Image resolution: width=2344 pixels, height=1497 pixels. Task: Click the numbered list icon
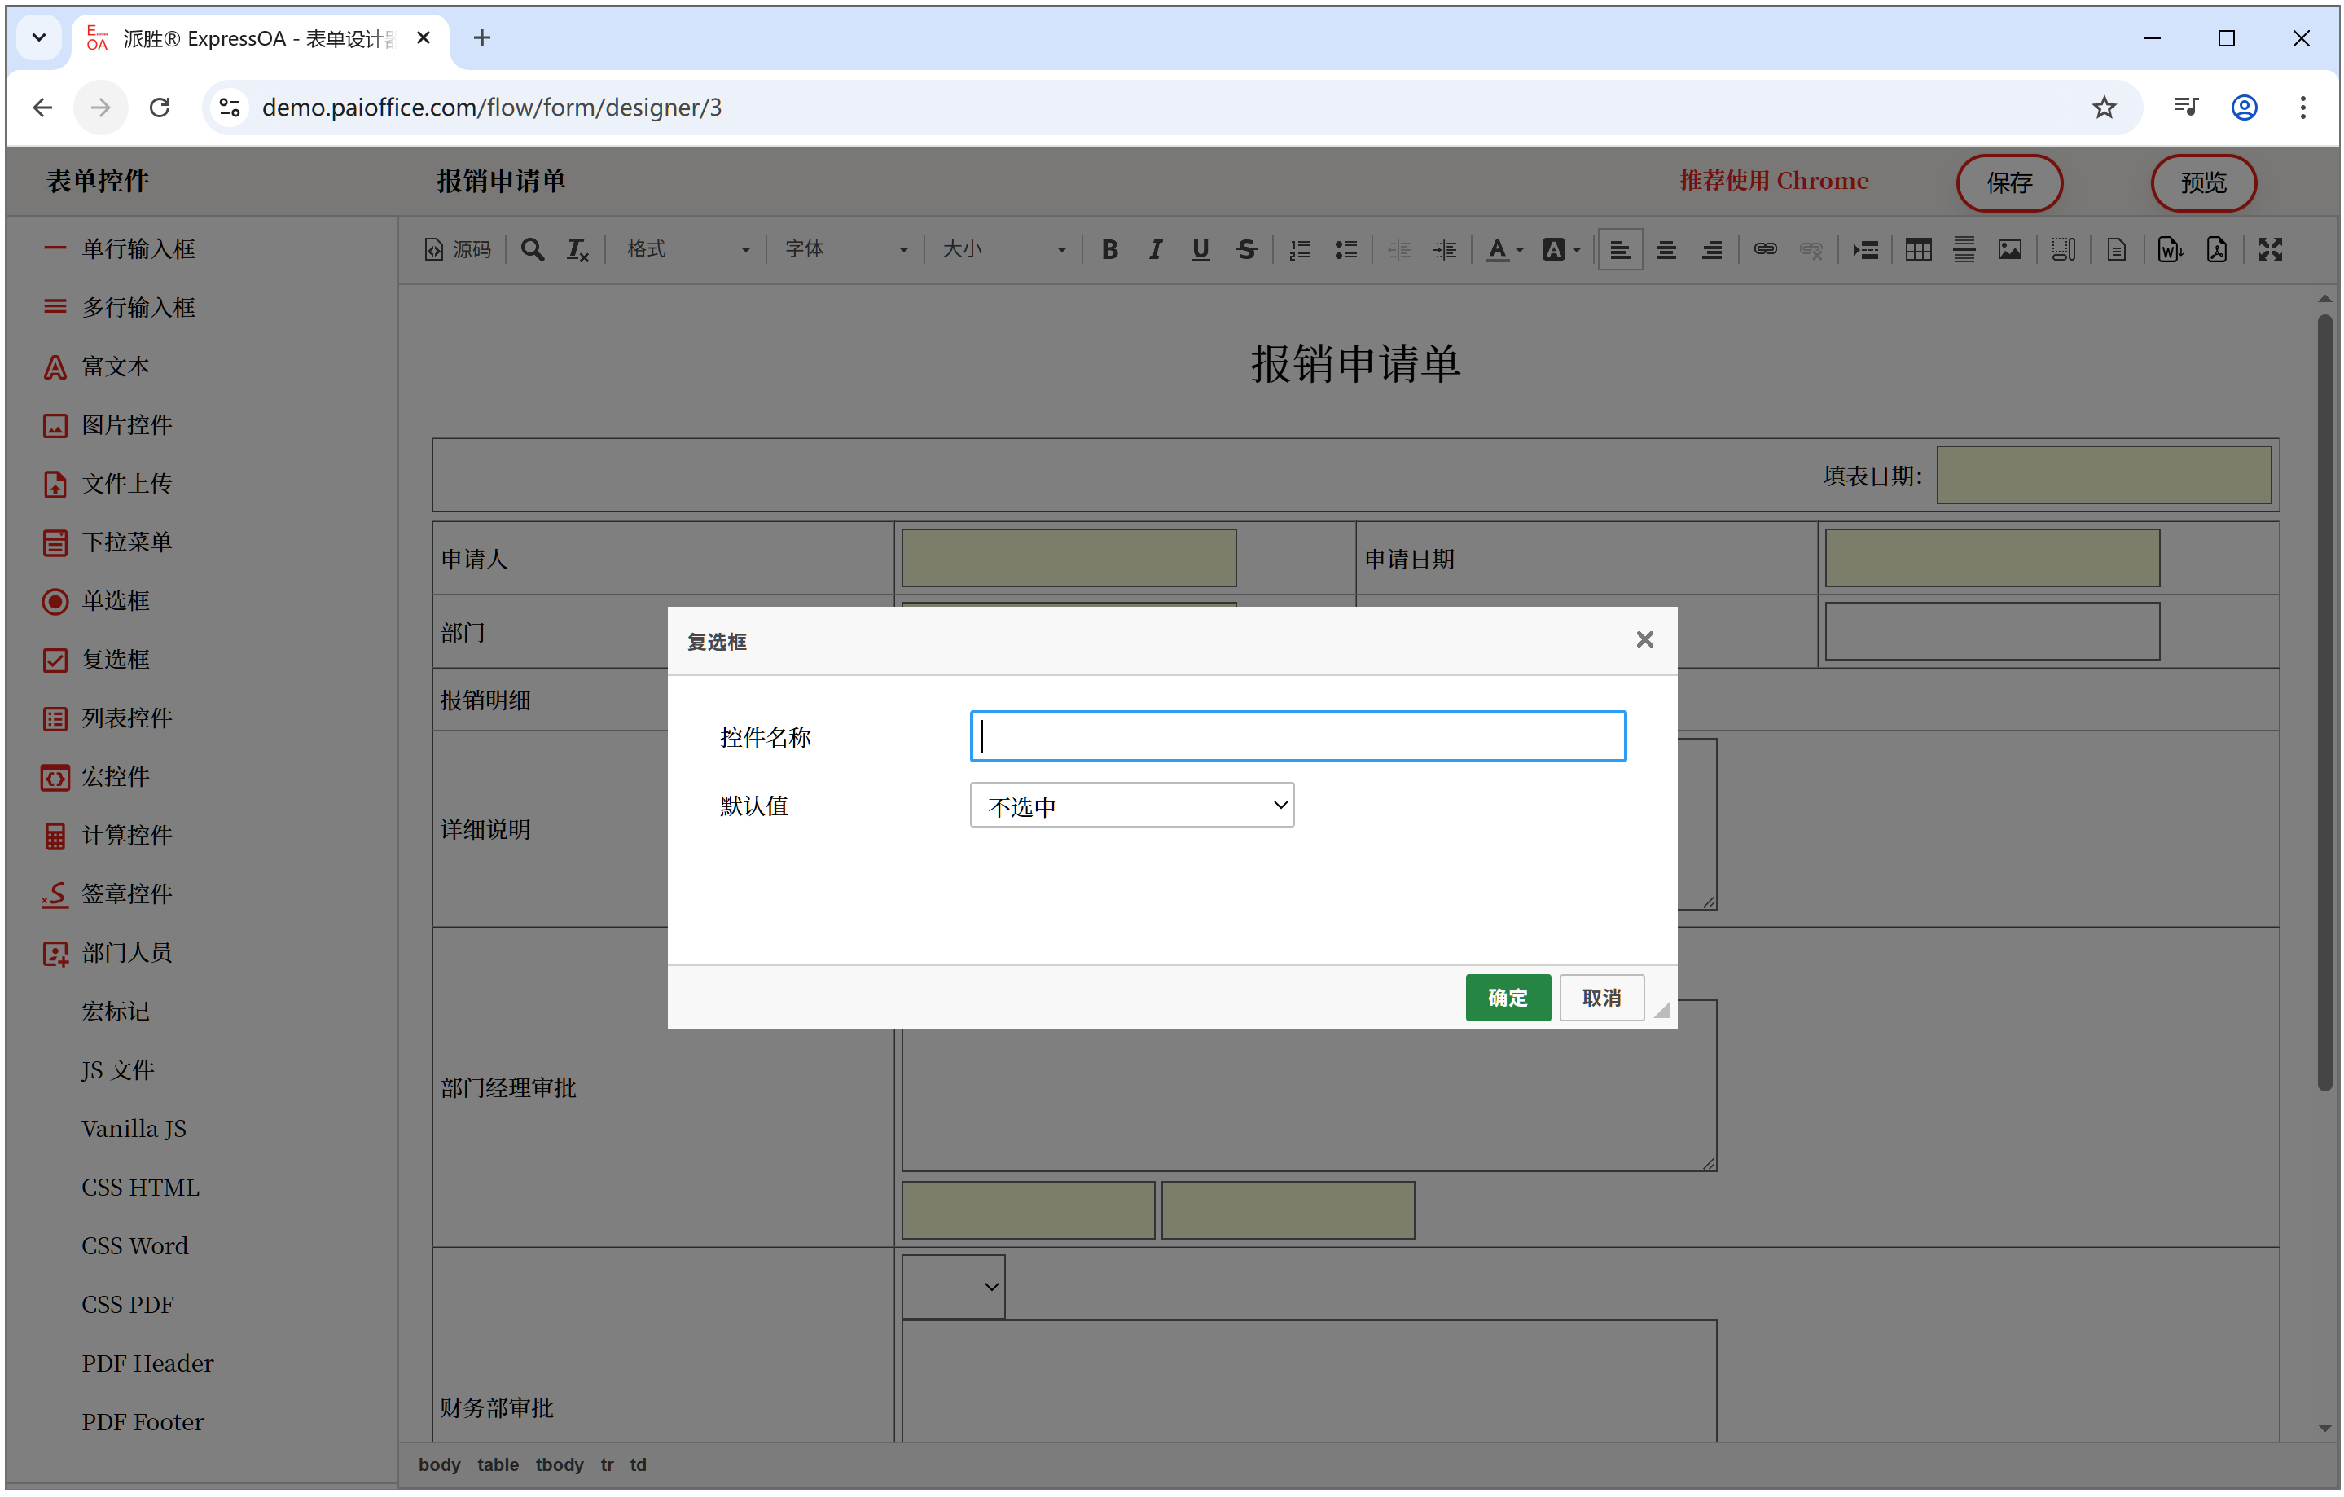pos(1300,250)
